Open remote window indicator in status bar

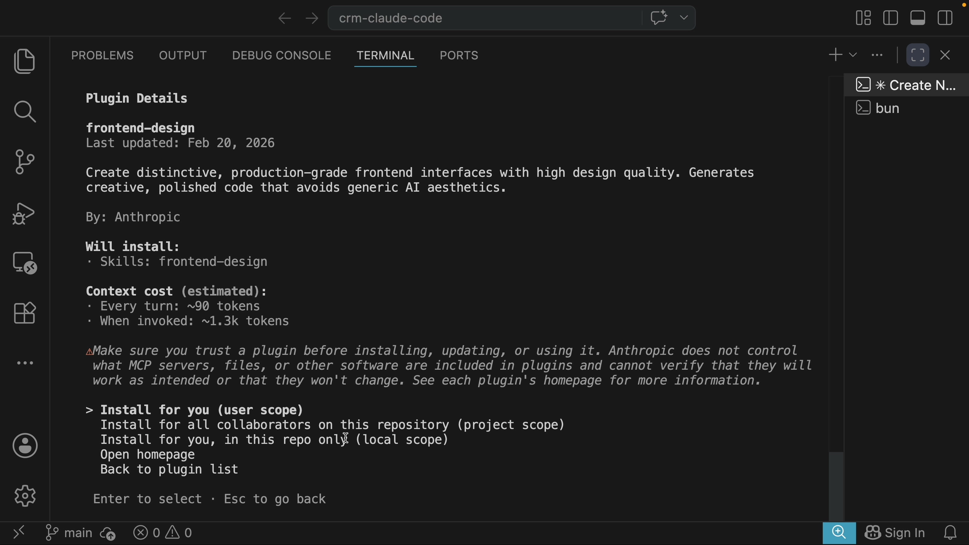(18, 533)
